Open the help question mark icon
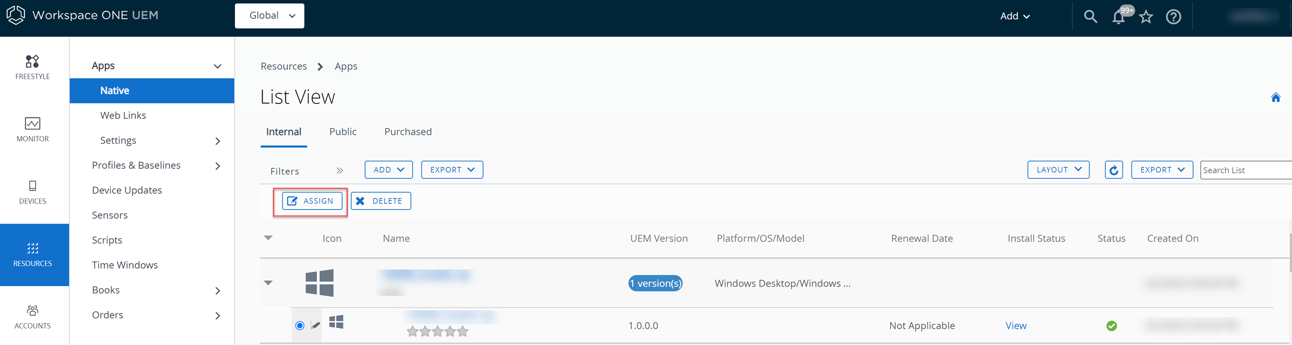 click(x=1174, y=17)
